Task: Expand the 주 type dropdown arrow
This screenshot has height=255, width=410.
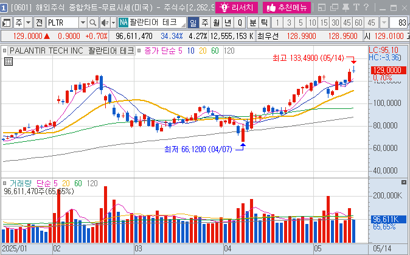Action: 29,23
